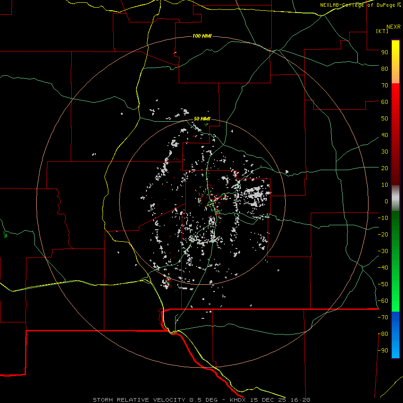Click the "50 NMI" range ring label
The image size is (403, 403).
tap(202, 119)
